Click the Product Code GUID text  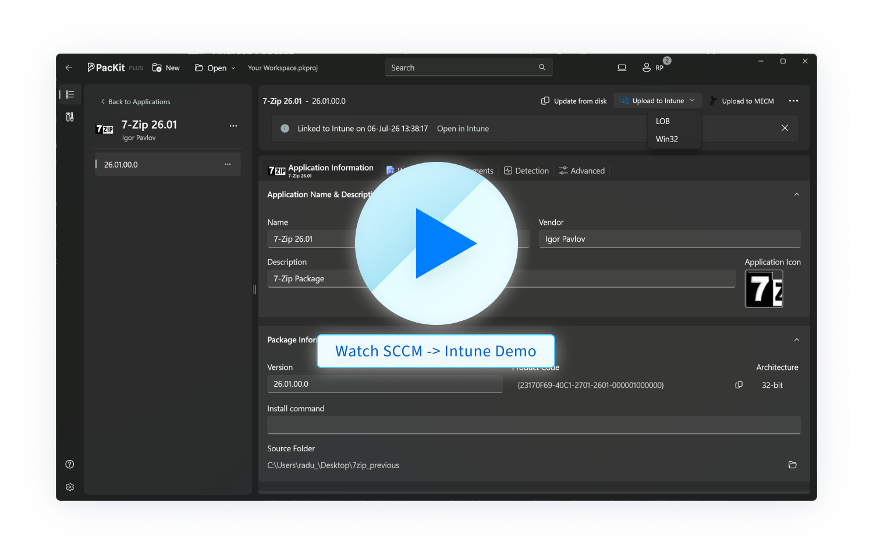[x=590, y=385]
